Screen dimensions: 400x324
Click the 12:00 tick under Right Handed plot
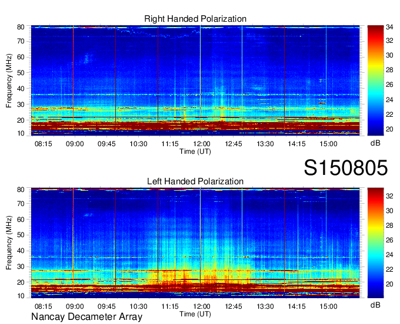click(202, 144)
